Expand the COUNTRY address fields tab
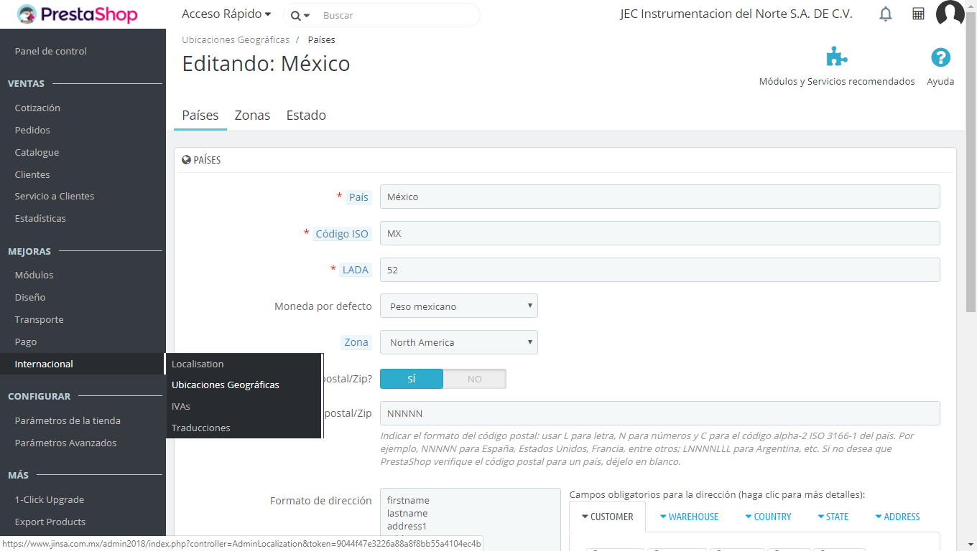977x551 pixels. point(768,517)
